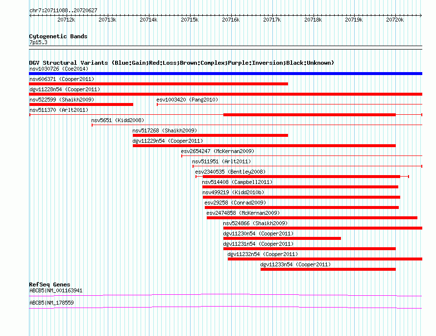This screenshot has height=336, width=436.
Task: Select the nsv522599 short red bar
Action: (81, 104)
